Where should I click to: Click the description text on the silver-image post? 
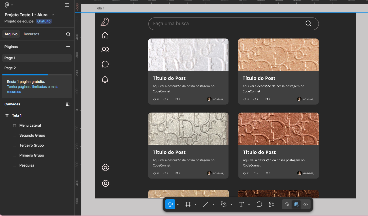[184, 163]
